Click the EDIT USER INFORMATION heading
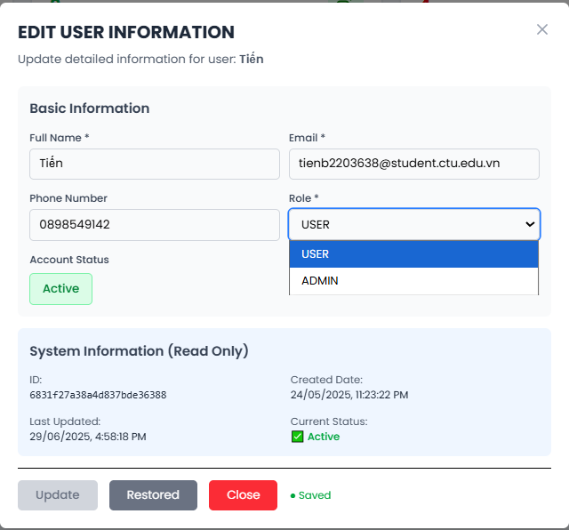Image resolution: width=569 pixels, height=530 pixels. coord(126,32)
